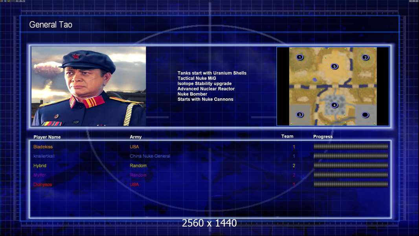Viewport: 419px width, 236px height.
Task: Select player name Bladekiss
Action: [x=43, y=147]
